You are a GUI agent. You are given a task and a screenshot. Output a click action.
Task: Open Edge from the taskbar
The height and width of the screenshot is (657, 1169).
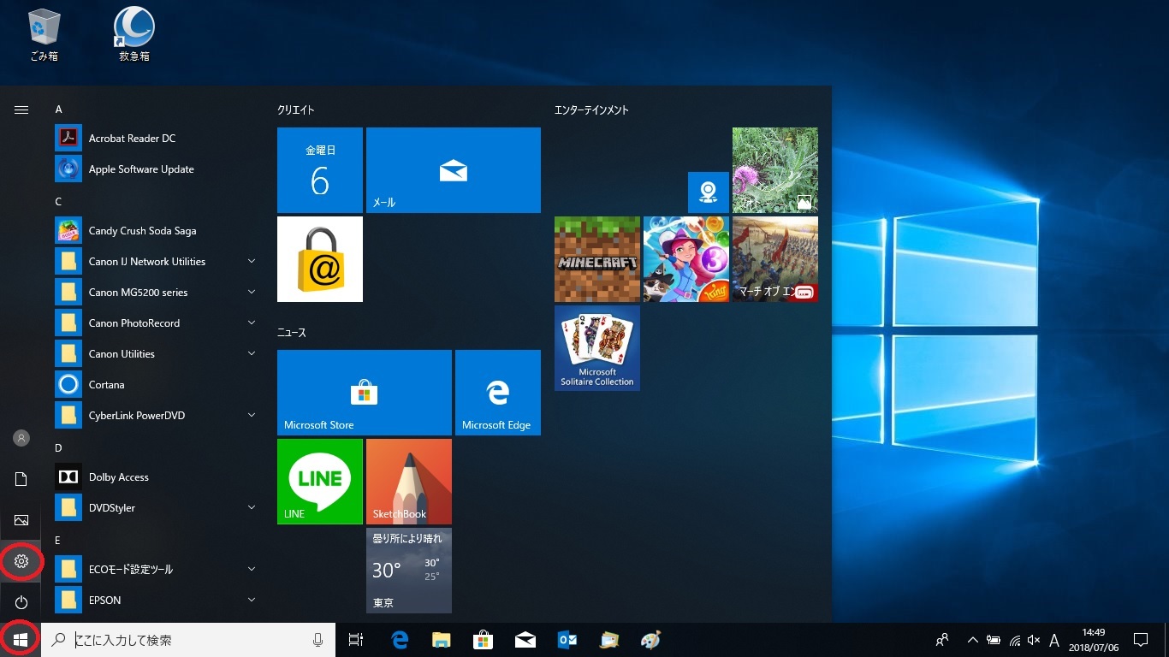click(400, 640)
